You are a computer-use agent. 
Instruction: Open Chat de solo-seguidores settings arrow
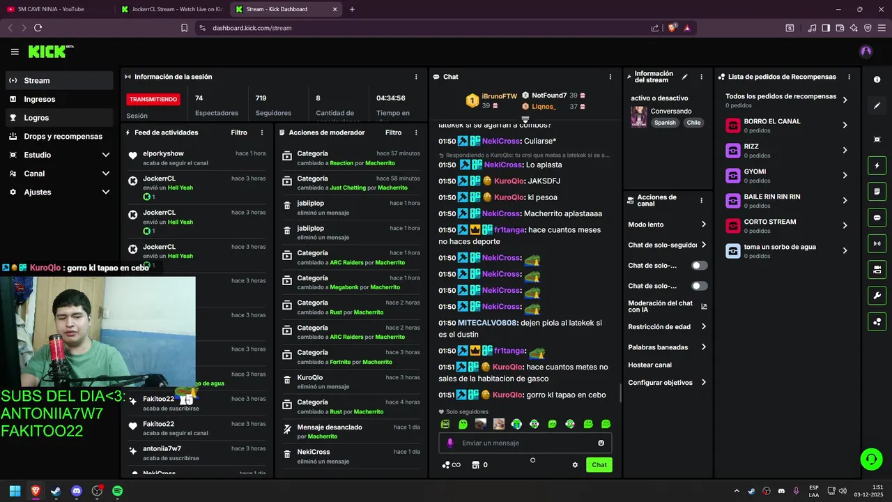pos(703,245)
